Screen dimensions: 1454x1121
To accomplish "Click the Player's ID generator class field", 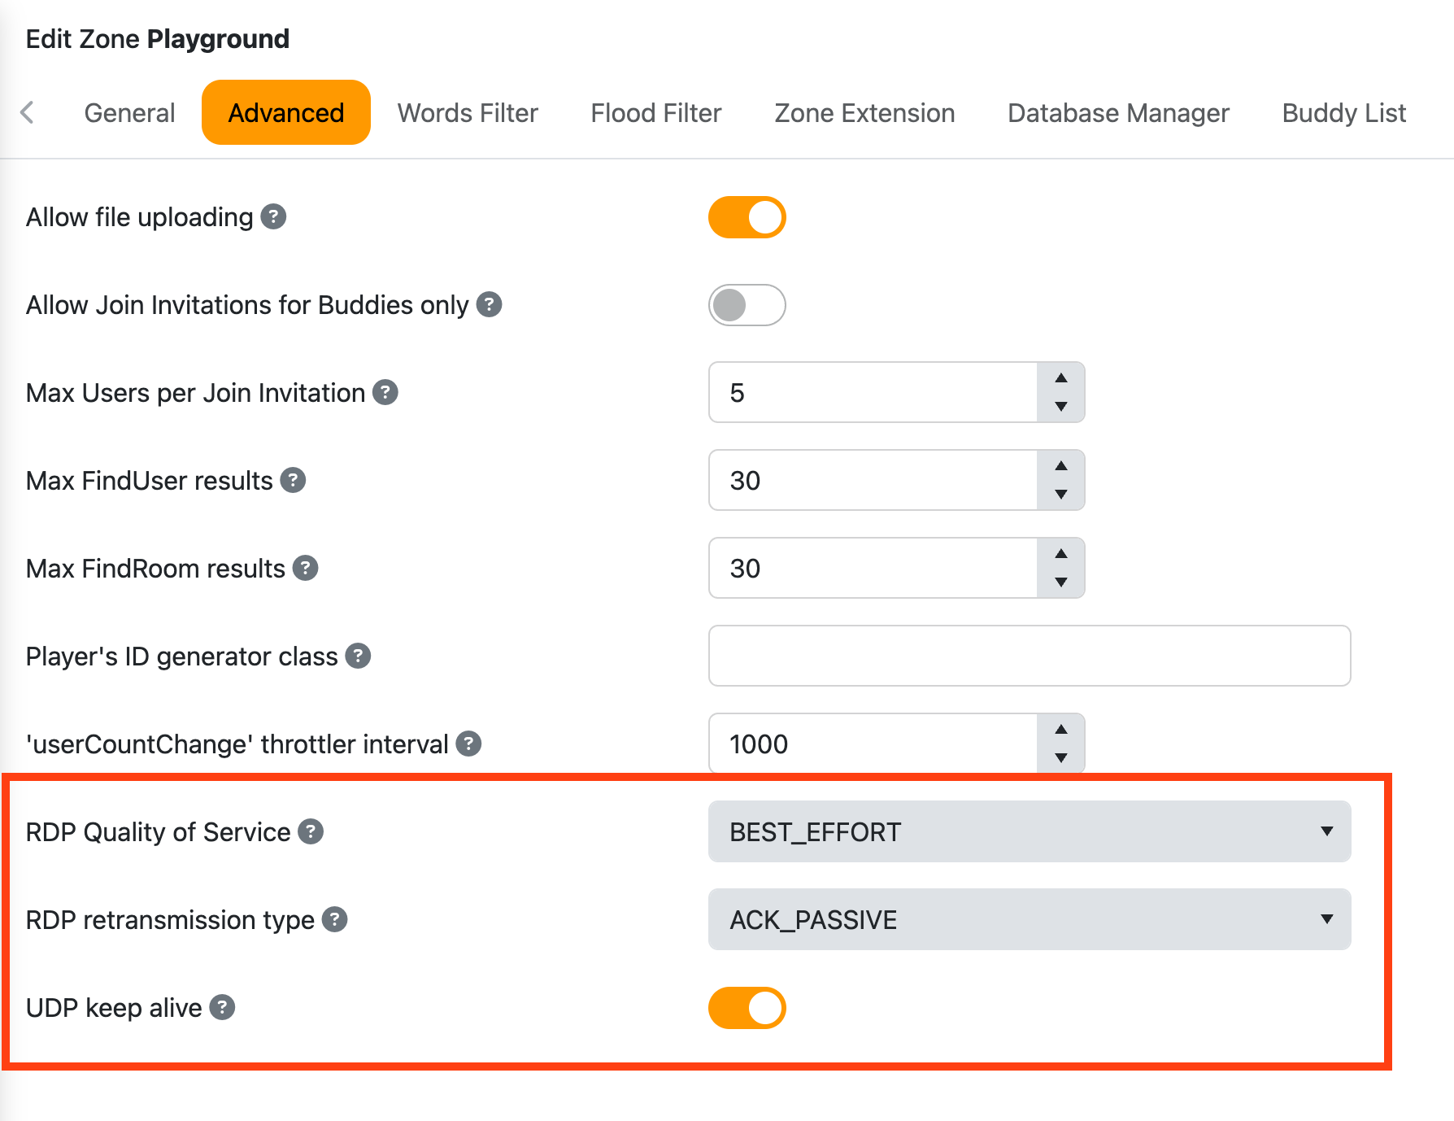I will click(1029, 656).
